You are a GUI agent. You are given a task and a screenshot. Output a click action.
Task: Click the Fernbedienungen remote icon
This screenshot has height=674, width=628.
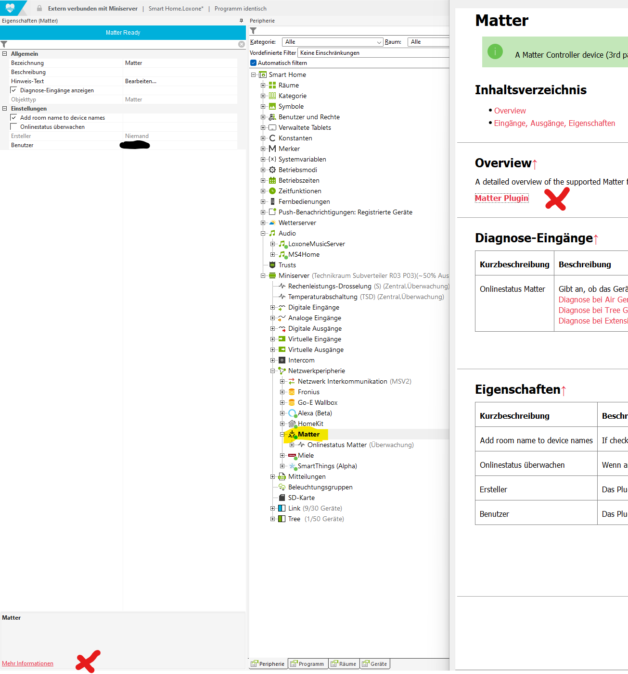tap(273, 201)
